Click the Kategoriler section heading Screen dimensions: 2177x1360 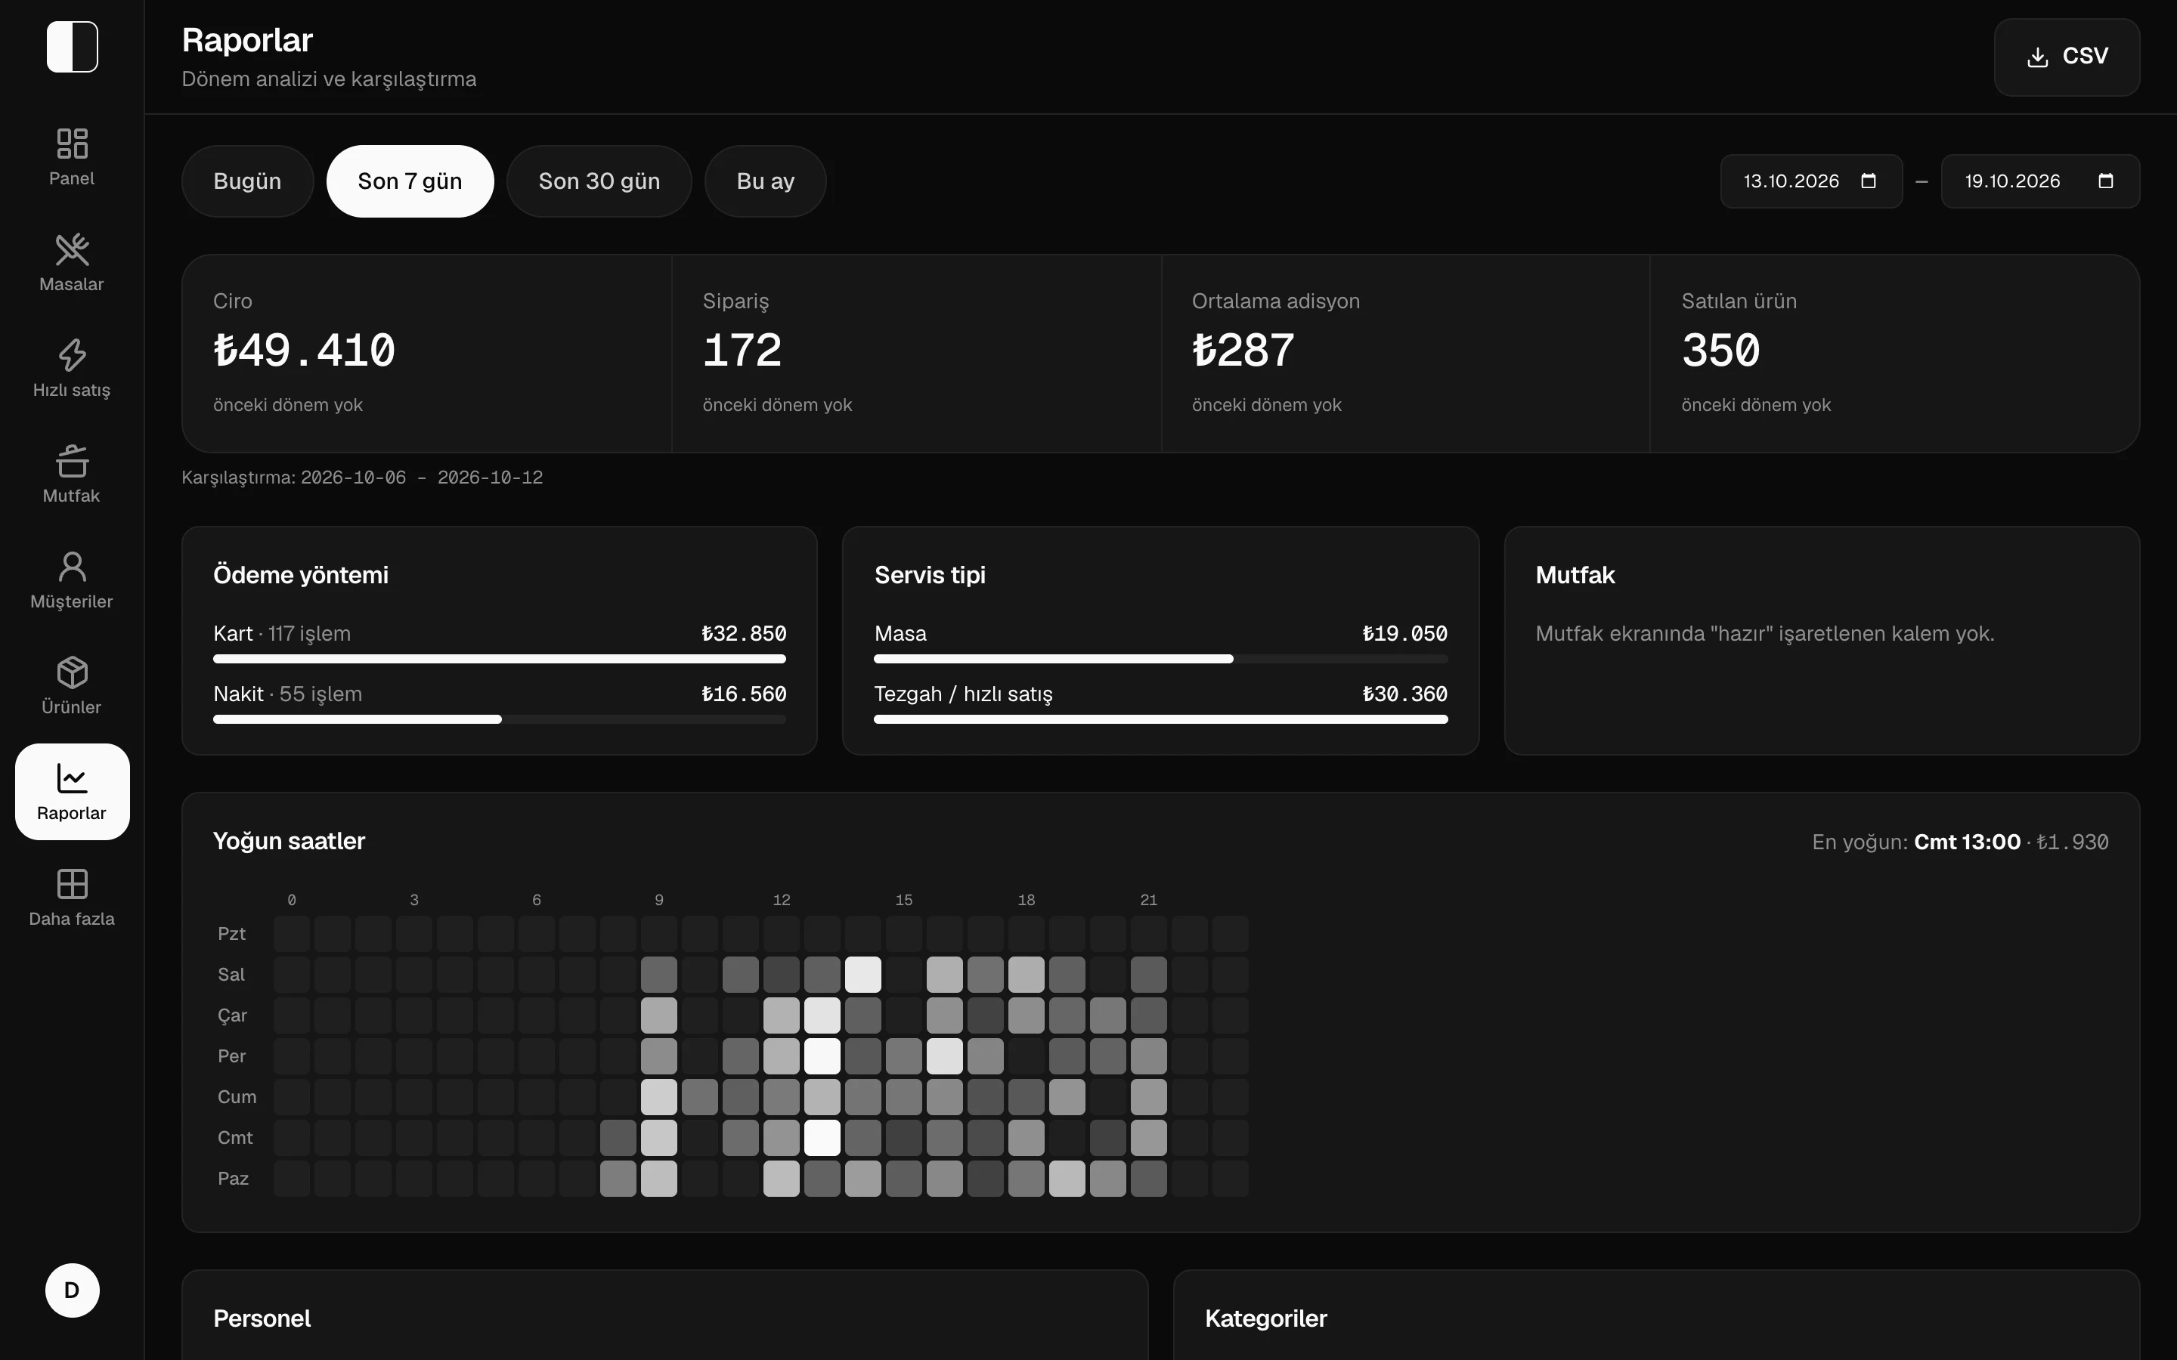pyautogui.click(x=1265, y=1318)
